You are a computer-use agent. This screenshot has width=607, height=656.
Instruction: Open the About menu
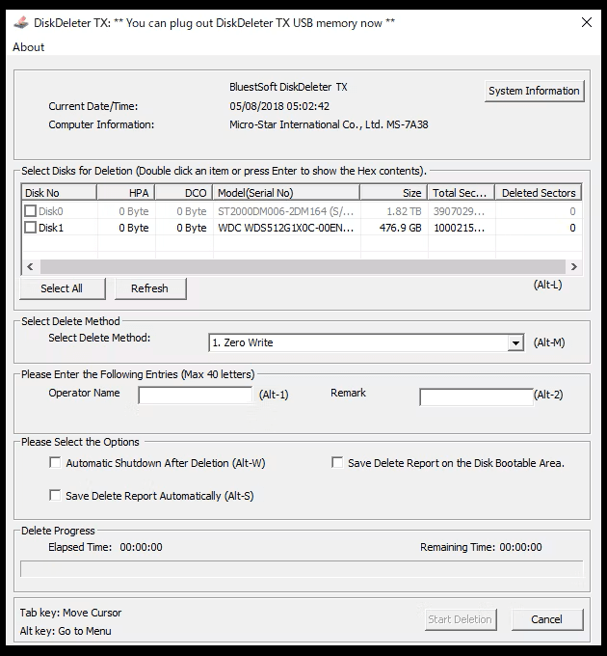click(x=29, y=47)
